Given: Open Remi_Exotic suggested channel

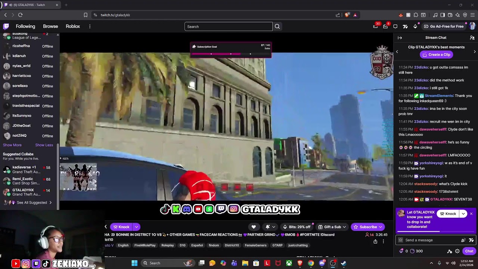Looking at the screenshot, I should point(29,181).
